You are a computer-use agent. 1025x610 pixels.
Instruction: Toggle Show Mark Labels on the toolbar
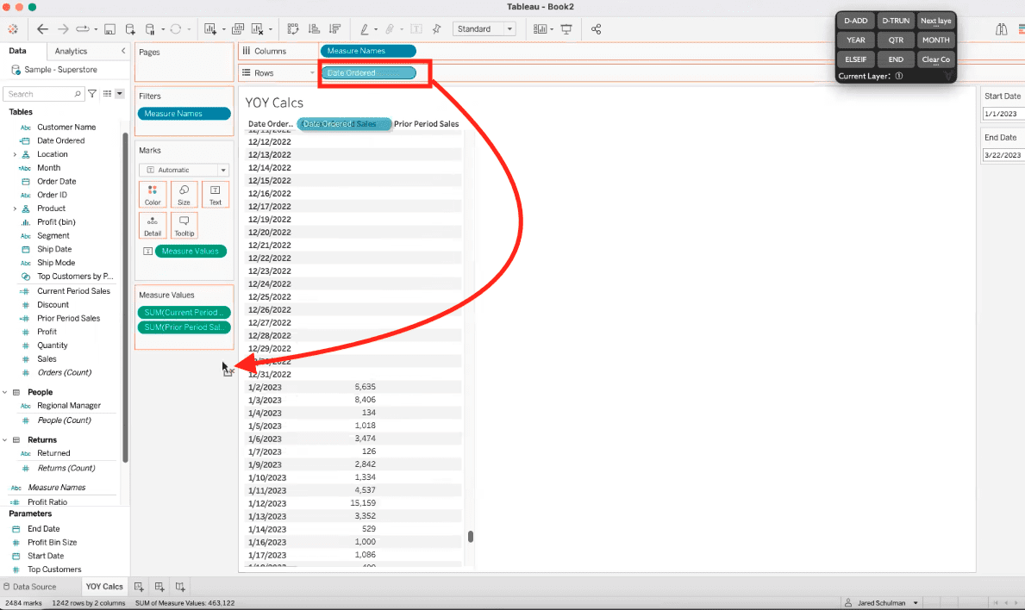[417, 28]
